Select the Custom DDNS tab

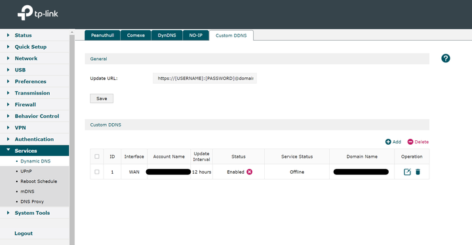click(x=231, y=35)
